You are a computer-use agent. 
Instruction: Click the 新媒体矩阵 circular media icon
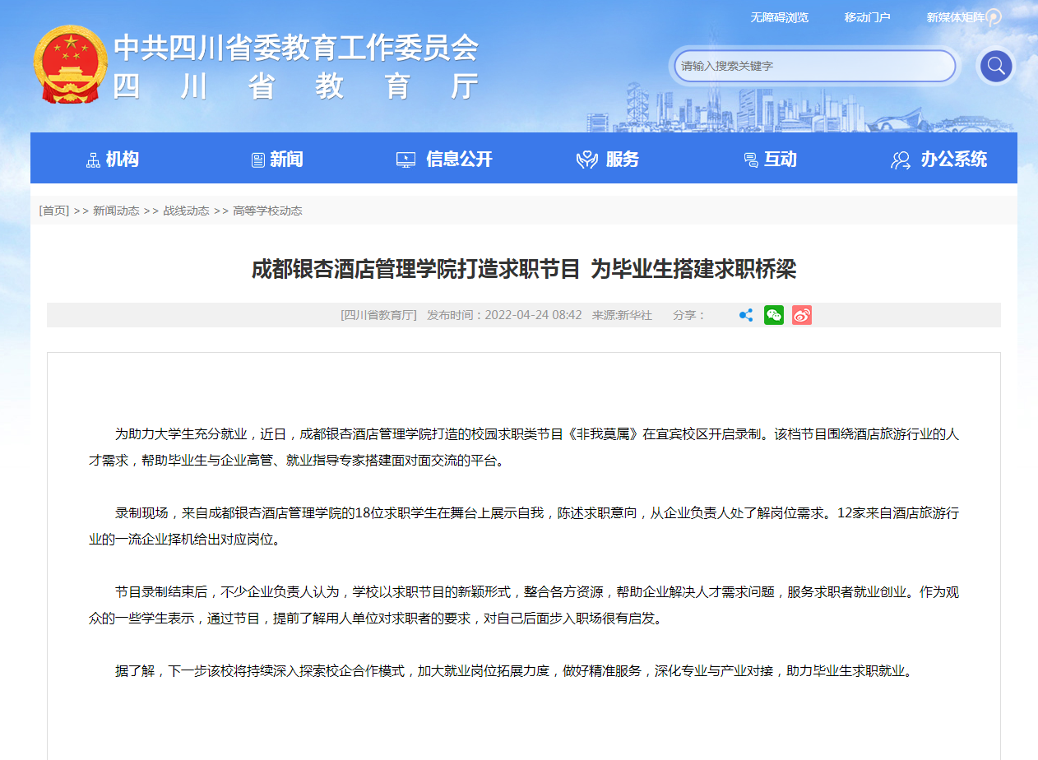(994, 16)
